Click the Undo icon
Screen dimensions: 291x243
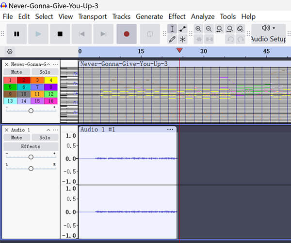coord(230,39)
